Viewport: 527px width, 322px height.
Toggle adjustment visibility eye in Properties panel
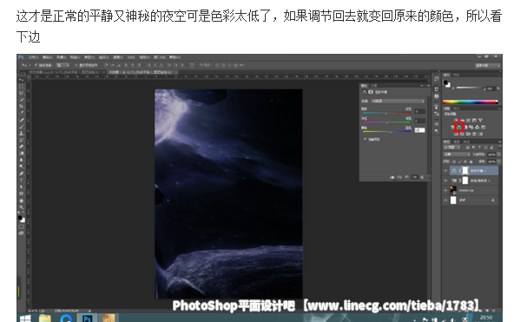pyautogui.click(x=415, y=177)
